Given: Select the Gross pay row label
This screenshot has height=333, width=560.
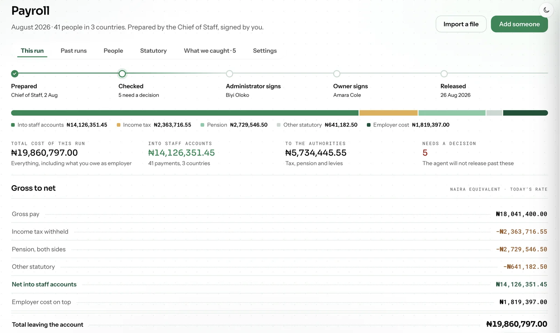Looking at the screenshot, I should [26, 214].
